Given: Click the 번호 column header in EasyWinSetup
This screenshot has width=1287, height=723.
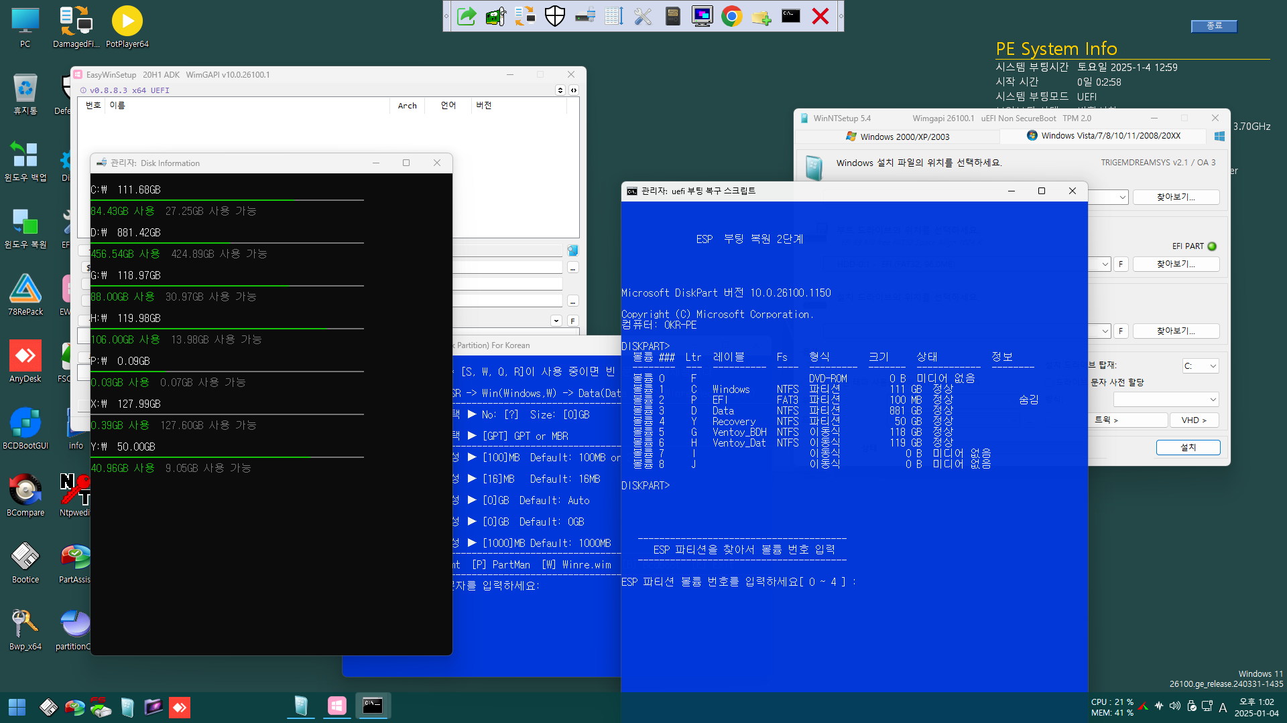Looking at the screenshot, I should tap(93, 105).
